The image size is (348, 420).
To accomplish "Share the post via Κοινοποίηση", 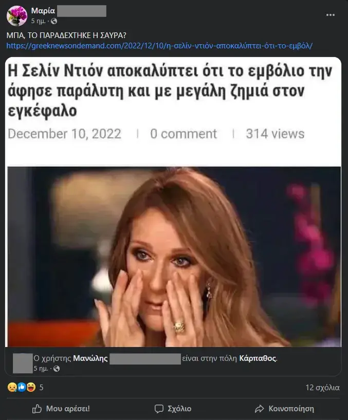I will pyautogui.click(x=284, y=409).
